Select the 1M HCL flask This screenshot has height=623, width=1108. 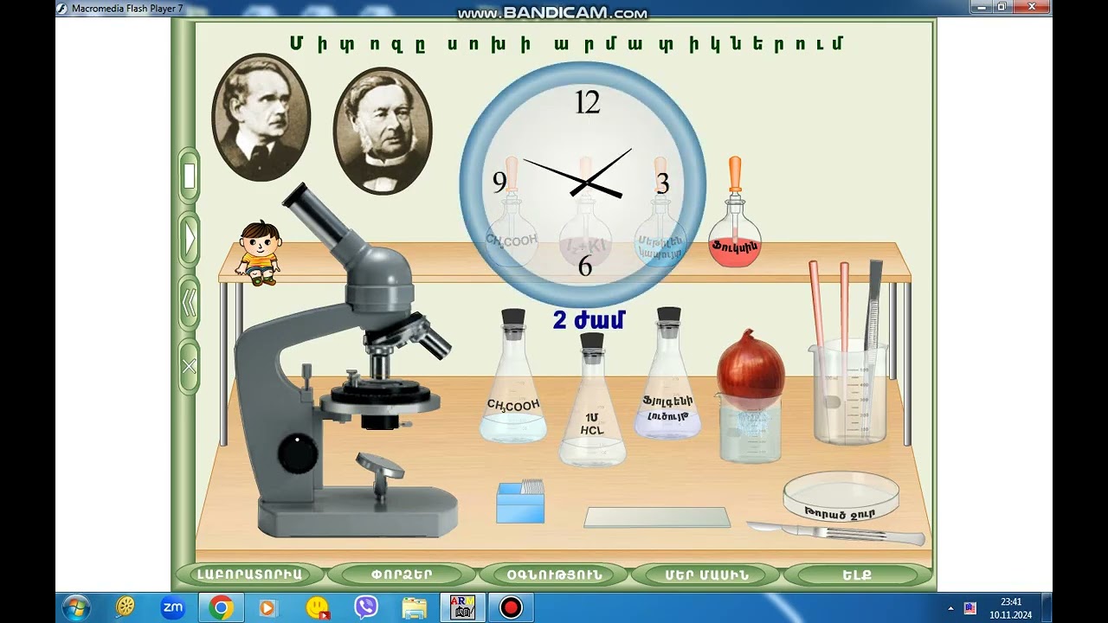[x=592, y=400]
